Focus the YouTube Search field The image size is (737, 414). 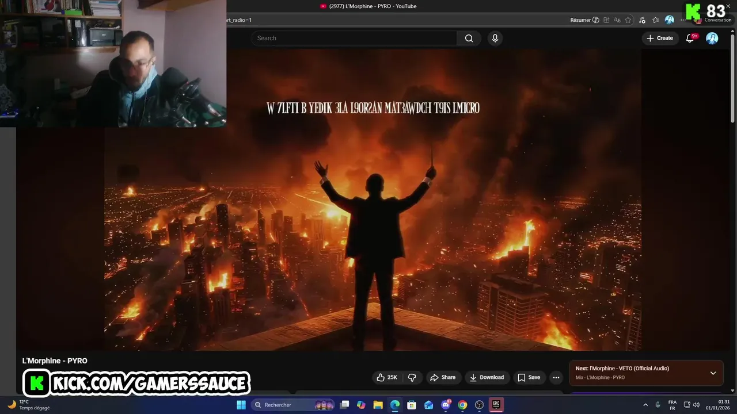(354, 38)
